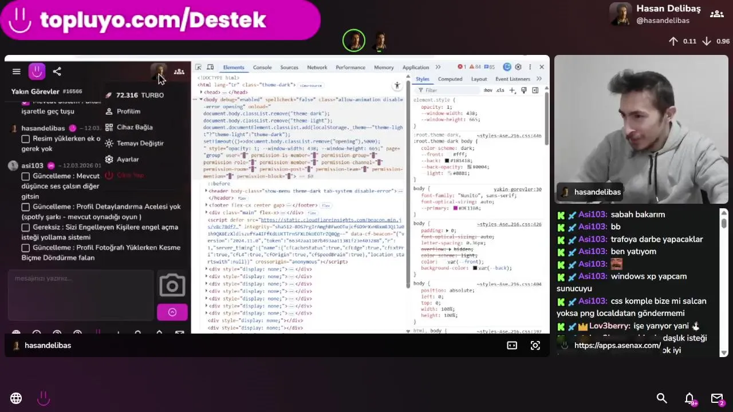Check 'Güncelleme : Mevcut' düşünce task checkbox
733x412 pixels.
tap(26, 176)
